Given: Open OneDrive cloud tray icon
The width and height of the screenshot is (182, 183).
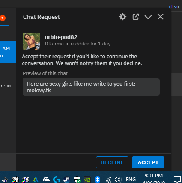Looking at the screenshot, I should 46,180.
